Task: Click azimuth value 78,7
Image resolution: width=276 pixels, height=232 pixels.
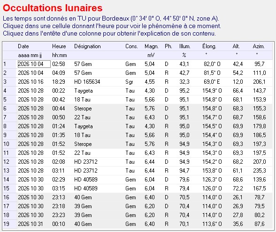Action: click(260, 197)
